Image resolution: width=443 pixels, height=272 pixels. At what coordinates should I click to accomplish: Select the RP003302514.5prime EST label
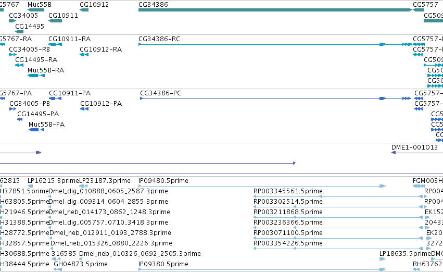click(288, 202)
